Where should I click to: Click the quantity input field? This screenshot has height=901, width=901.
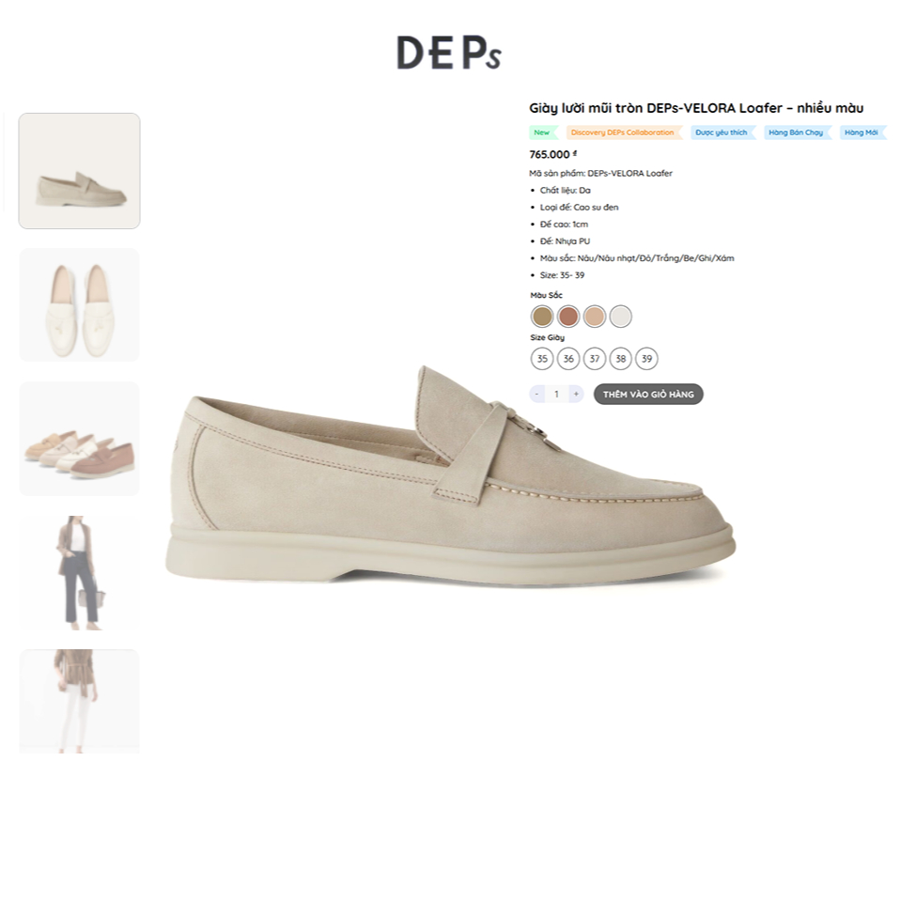(x=556, y=395)
